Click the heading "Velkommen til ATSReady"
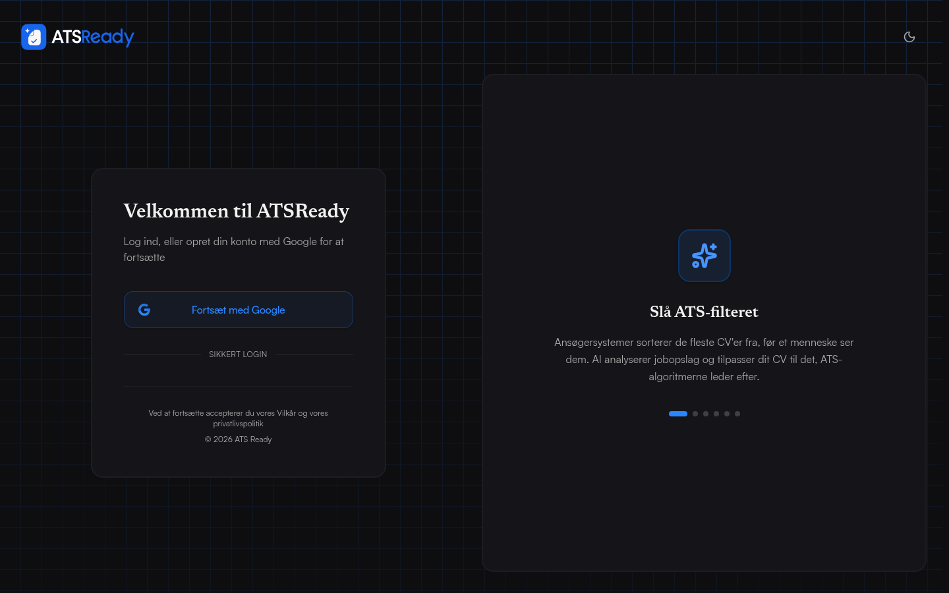949x593 pixels. 237,211
